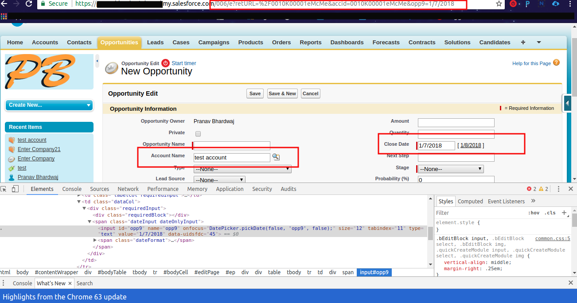This screenshot has height=303, width=577.
Task: Switch to the DevTools Network tab
Action: click(x=128, y=189)
